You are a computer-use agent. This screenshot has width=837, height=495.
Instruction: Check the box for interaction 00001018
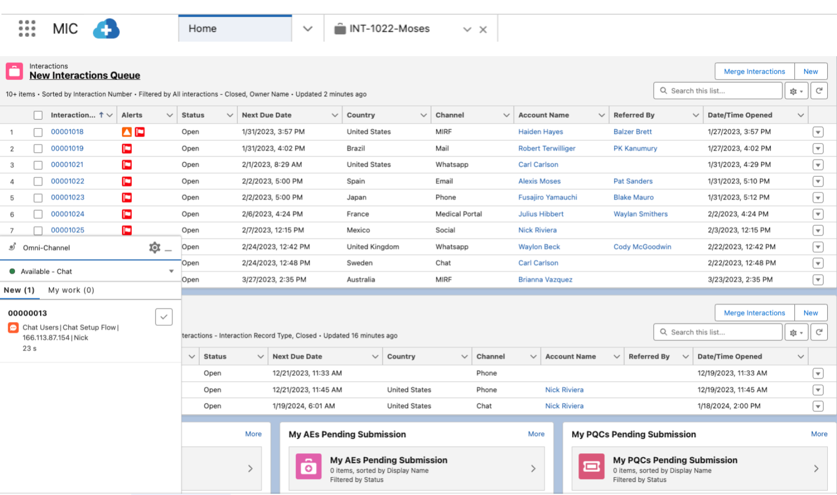pos(38,132)
